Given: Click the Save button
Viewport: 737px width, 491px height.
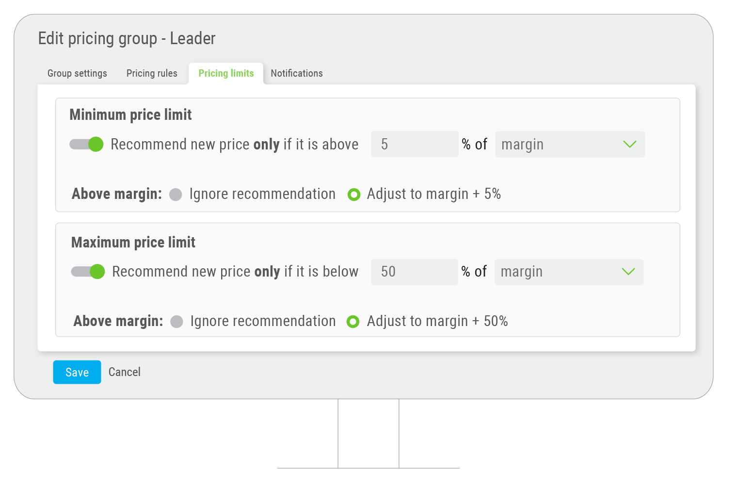Looking at the screenshot, I should (77, 372).
